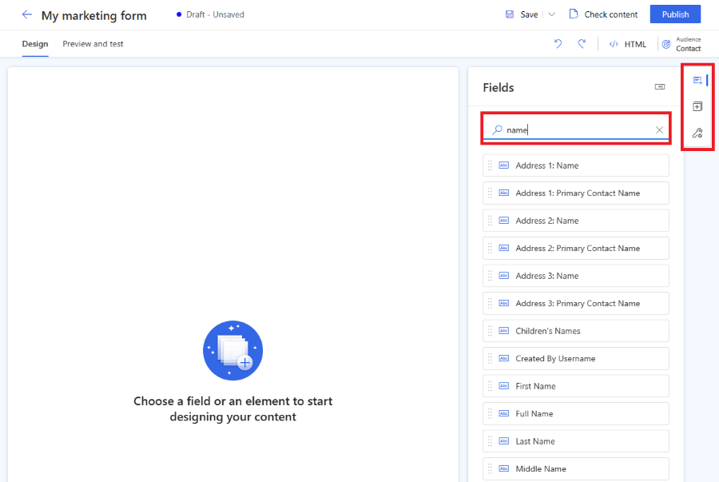Click the text-type icon of Created By Username
719x482 pixels.
503,358
